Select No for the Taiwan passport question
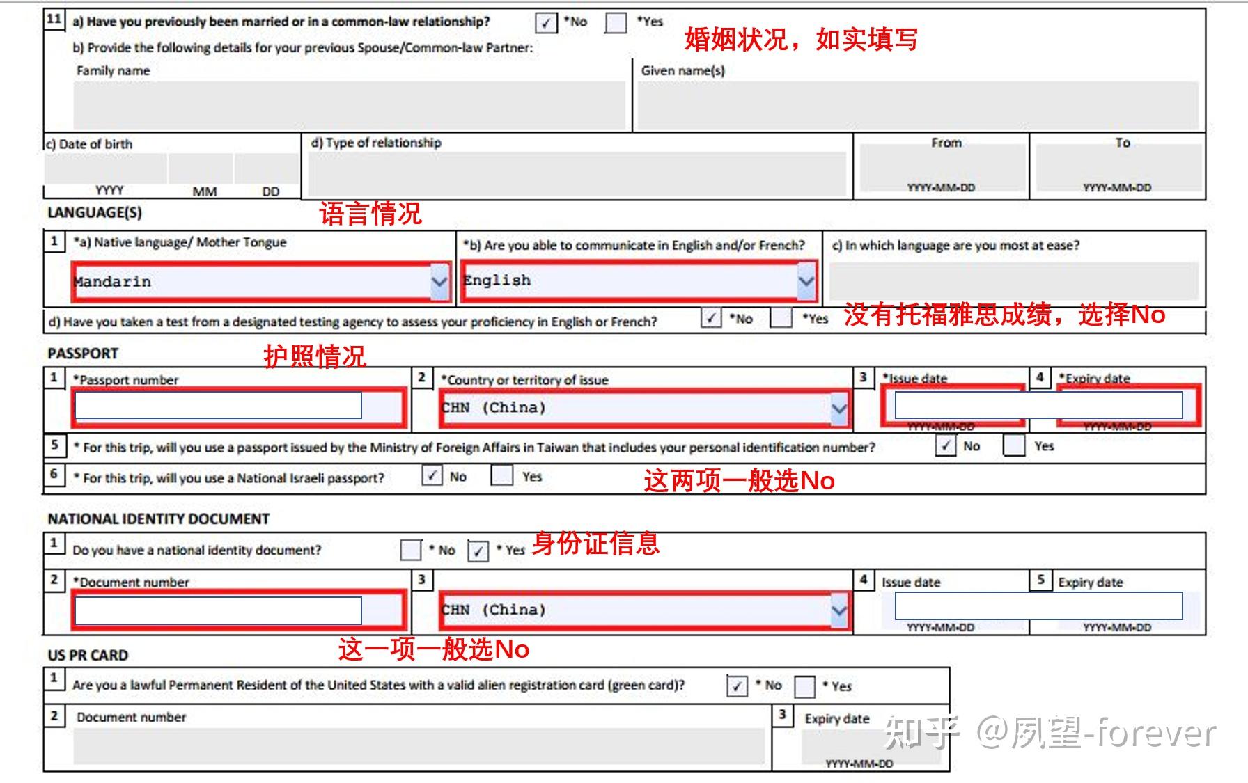Screen dimensions: 1248x783 (x=947, y=446)
